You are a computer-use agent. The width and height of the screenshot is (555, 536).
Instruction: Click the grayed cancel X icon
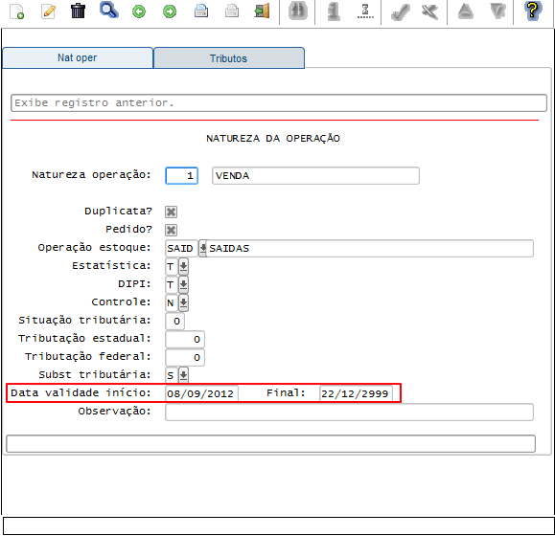coord(429,11)
